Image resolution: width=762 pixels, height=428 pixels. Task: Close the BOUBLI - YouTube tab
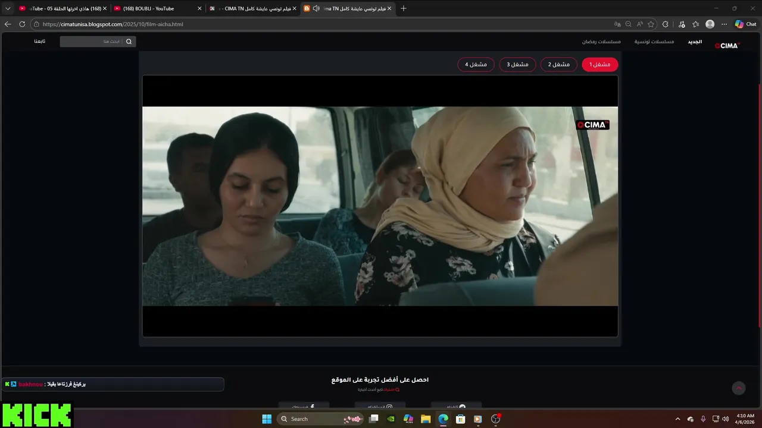[x=199, y=8]
